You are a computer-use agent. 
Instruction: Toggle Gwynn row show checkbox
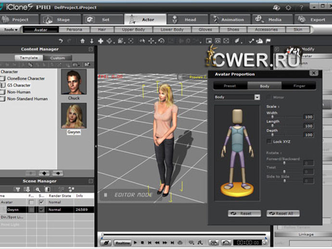coord(41,210)
